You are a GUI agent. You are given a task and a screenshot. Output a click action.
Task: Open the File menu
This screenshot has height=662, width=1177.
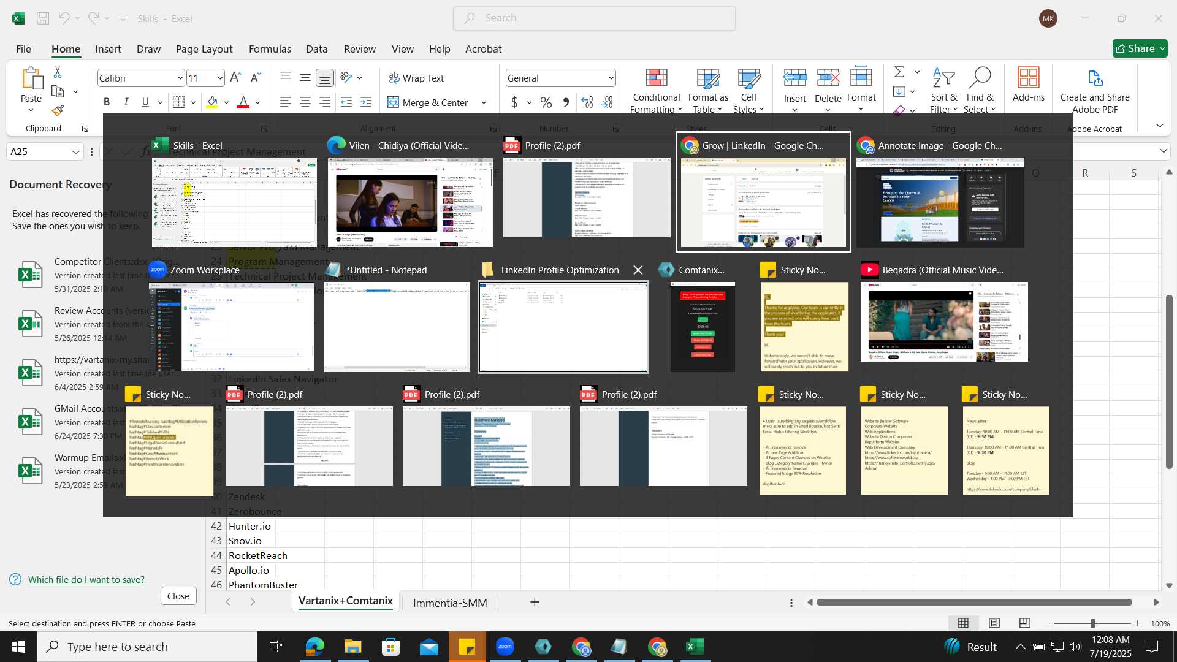[23, 49]
